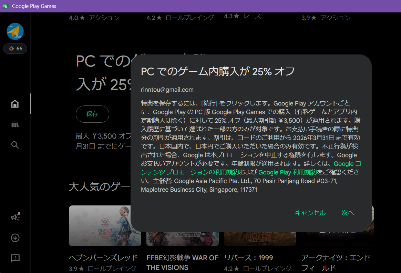Open the Home page in sidebar
The width and height of the screenshot is (401, 273).
pos(15,104)
